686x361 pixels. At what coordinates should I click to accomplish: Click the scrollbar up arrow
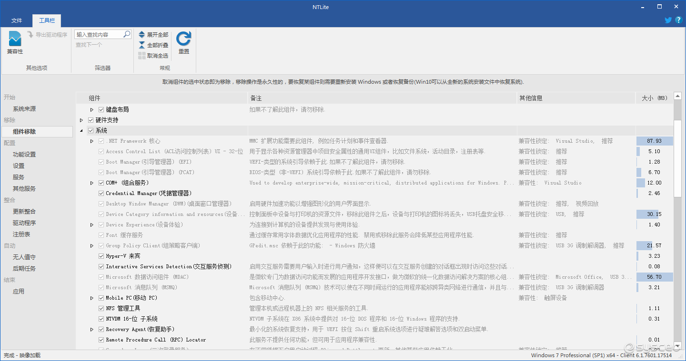(678, 97)
